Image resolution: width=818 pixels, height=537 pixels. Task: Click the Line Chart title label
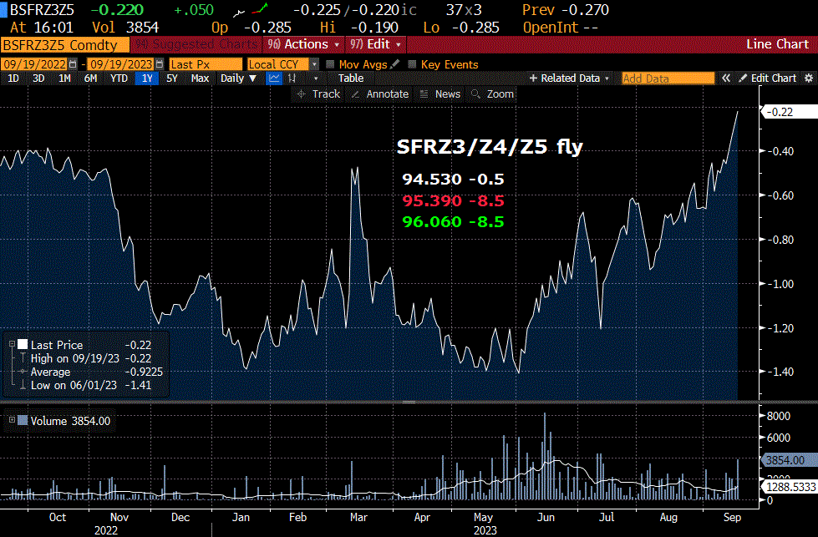pos(777,44)
